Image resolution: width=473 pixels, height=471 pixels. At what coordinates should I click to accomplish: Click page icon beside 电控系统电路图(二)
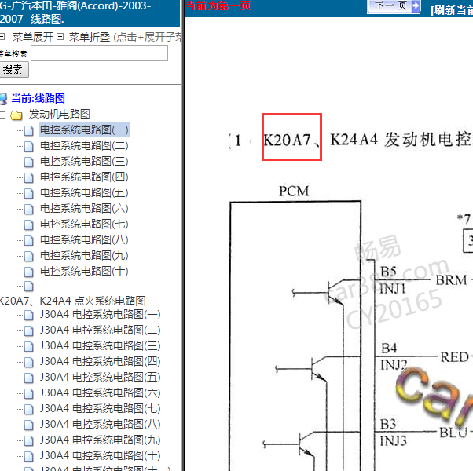pos(28,146)
